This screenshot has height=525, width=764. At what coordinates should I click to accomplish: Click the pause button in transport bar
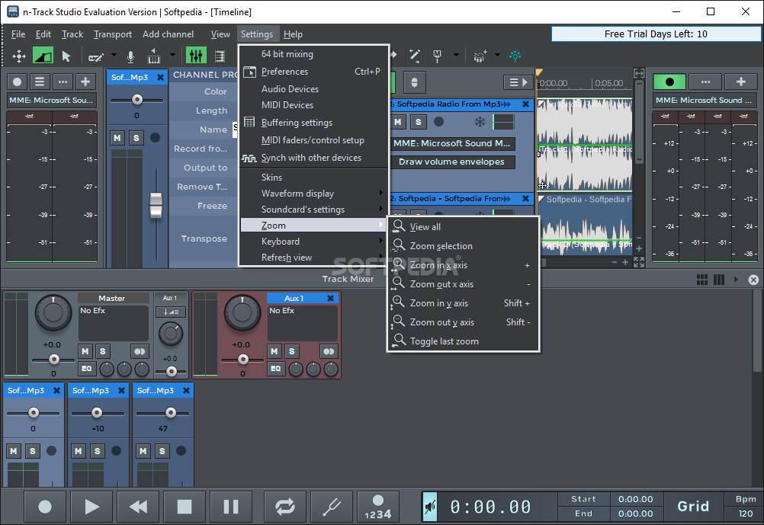tap(231, 507)
